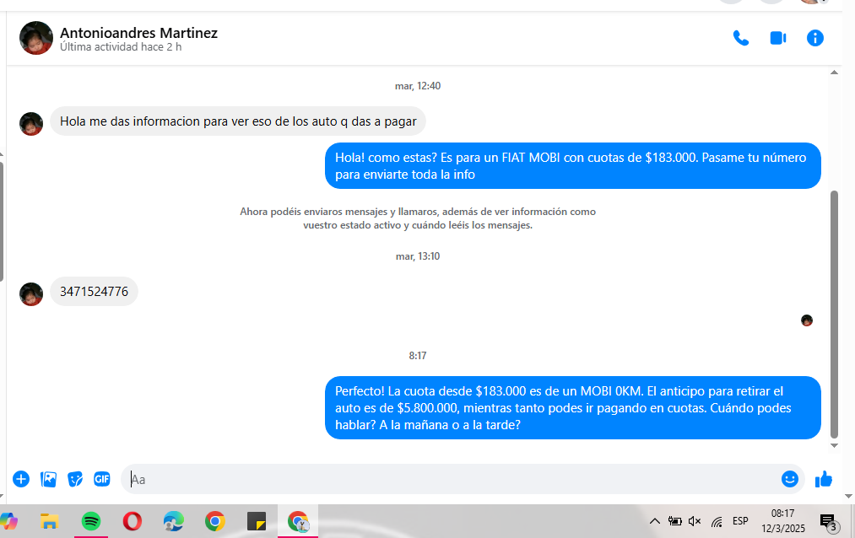Viewport: 855px width, 538px height.
Task: Open Spotify from the taskbar
Action: (91, 522)
